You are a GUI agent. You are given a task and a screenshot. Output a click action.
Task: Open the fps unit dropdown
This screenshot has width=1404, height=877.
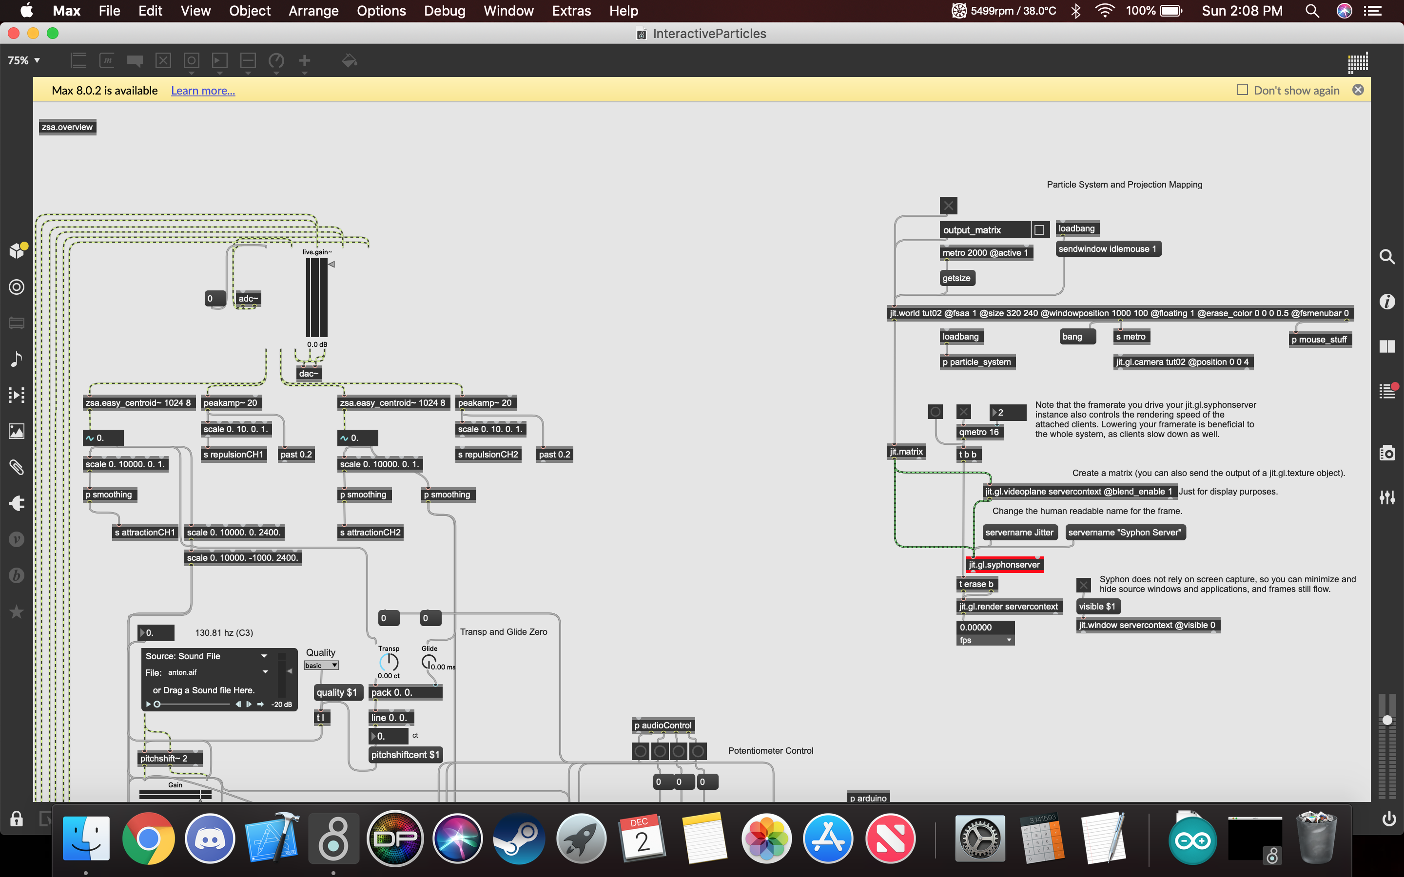tap(985, 640)
